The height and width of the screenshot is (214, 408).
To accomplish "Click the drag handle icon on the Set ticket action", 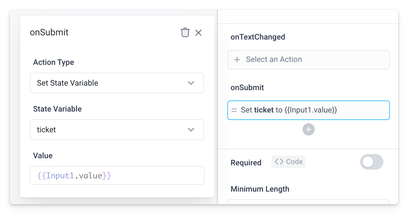I will [234, 110].
